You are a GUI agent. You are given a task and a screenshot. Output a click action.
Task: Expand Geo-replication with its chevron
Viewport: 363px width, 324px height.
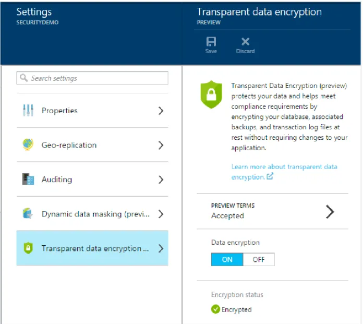[x=161, y=145]
